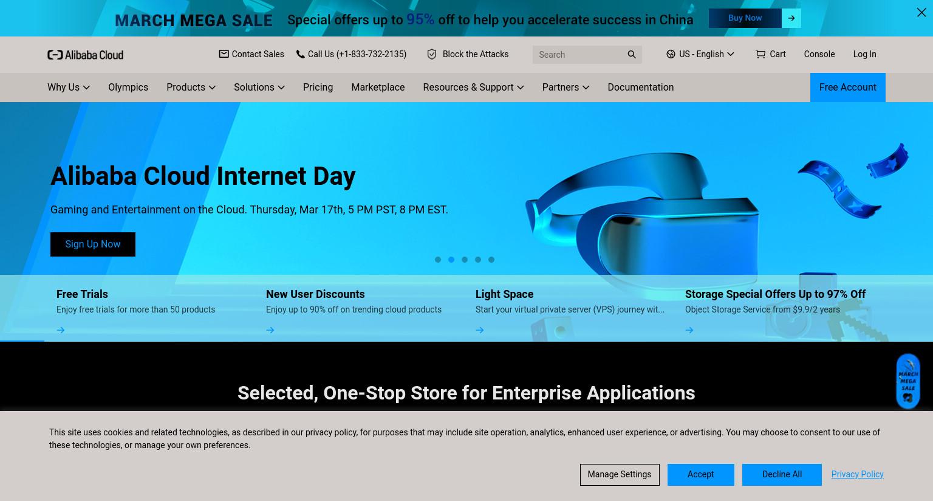933x501 pixels.
Task: Open the Privacy Policy link
Action: point(857,474)
